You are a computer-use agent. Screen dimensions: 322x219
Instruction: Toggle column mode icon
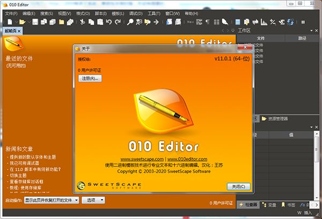pyautogui.click(x=216, y=22)
